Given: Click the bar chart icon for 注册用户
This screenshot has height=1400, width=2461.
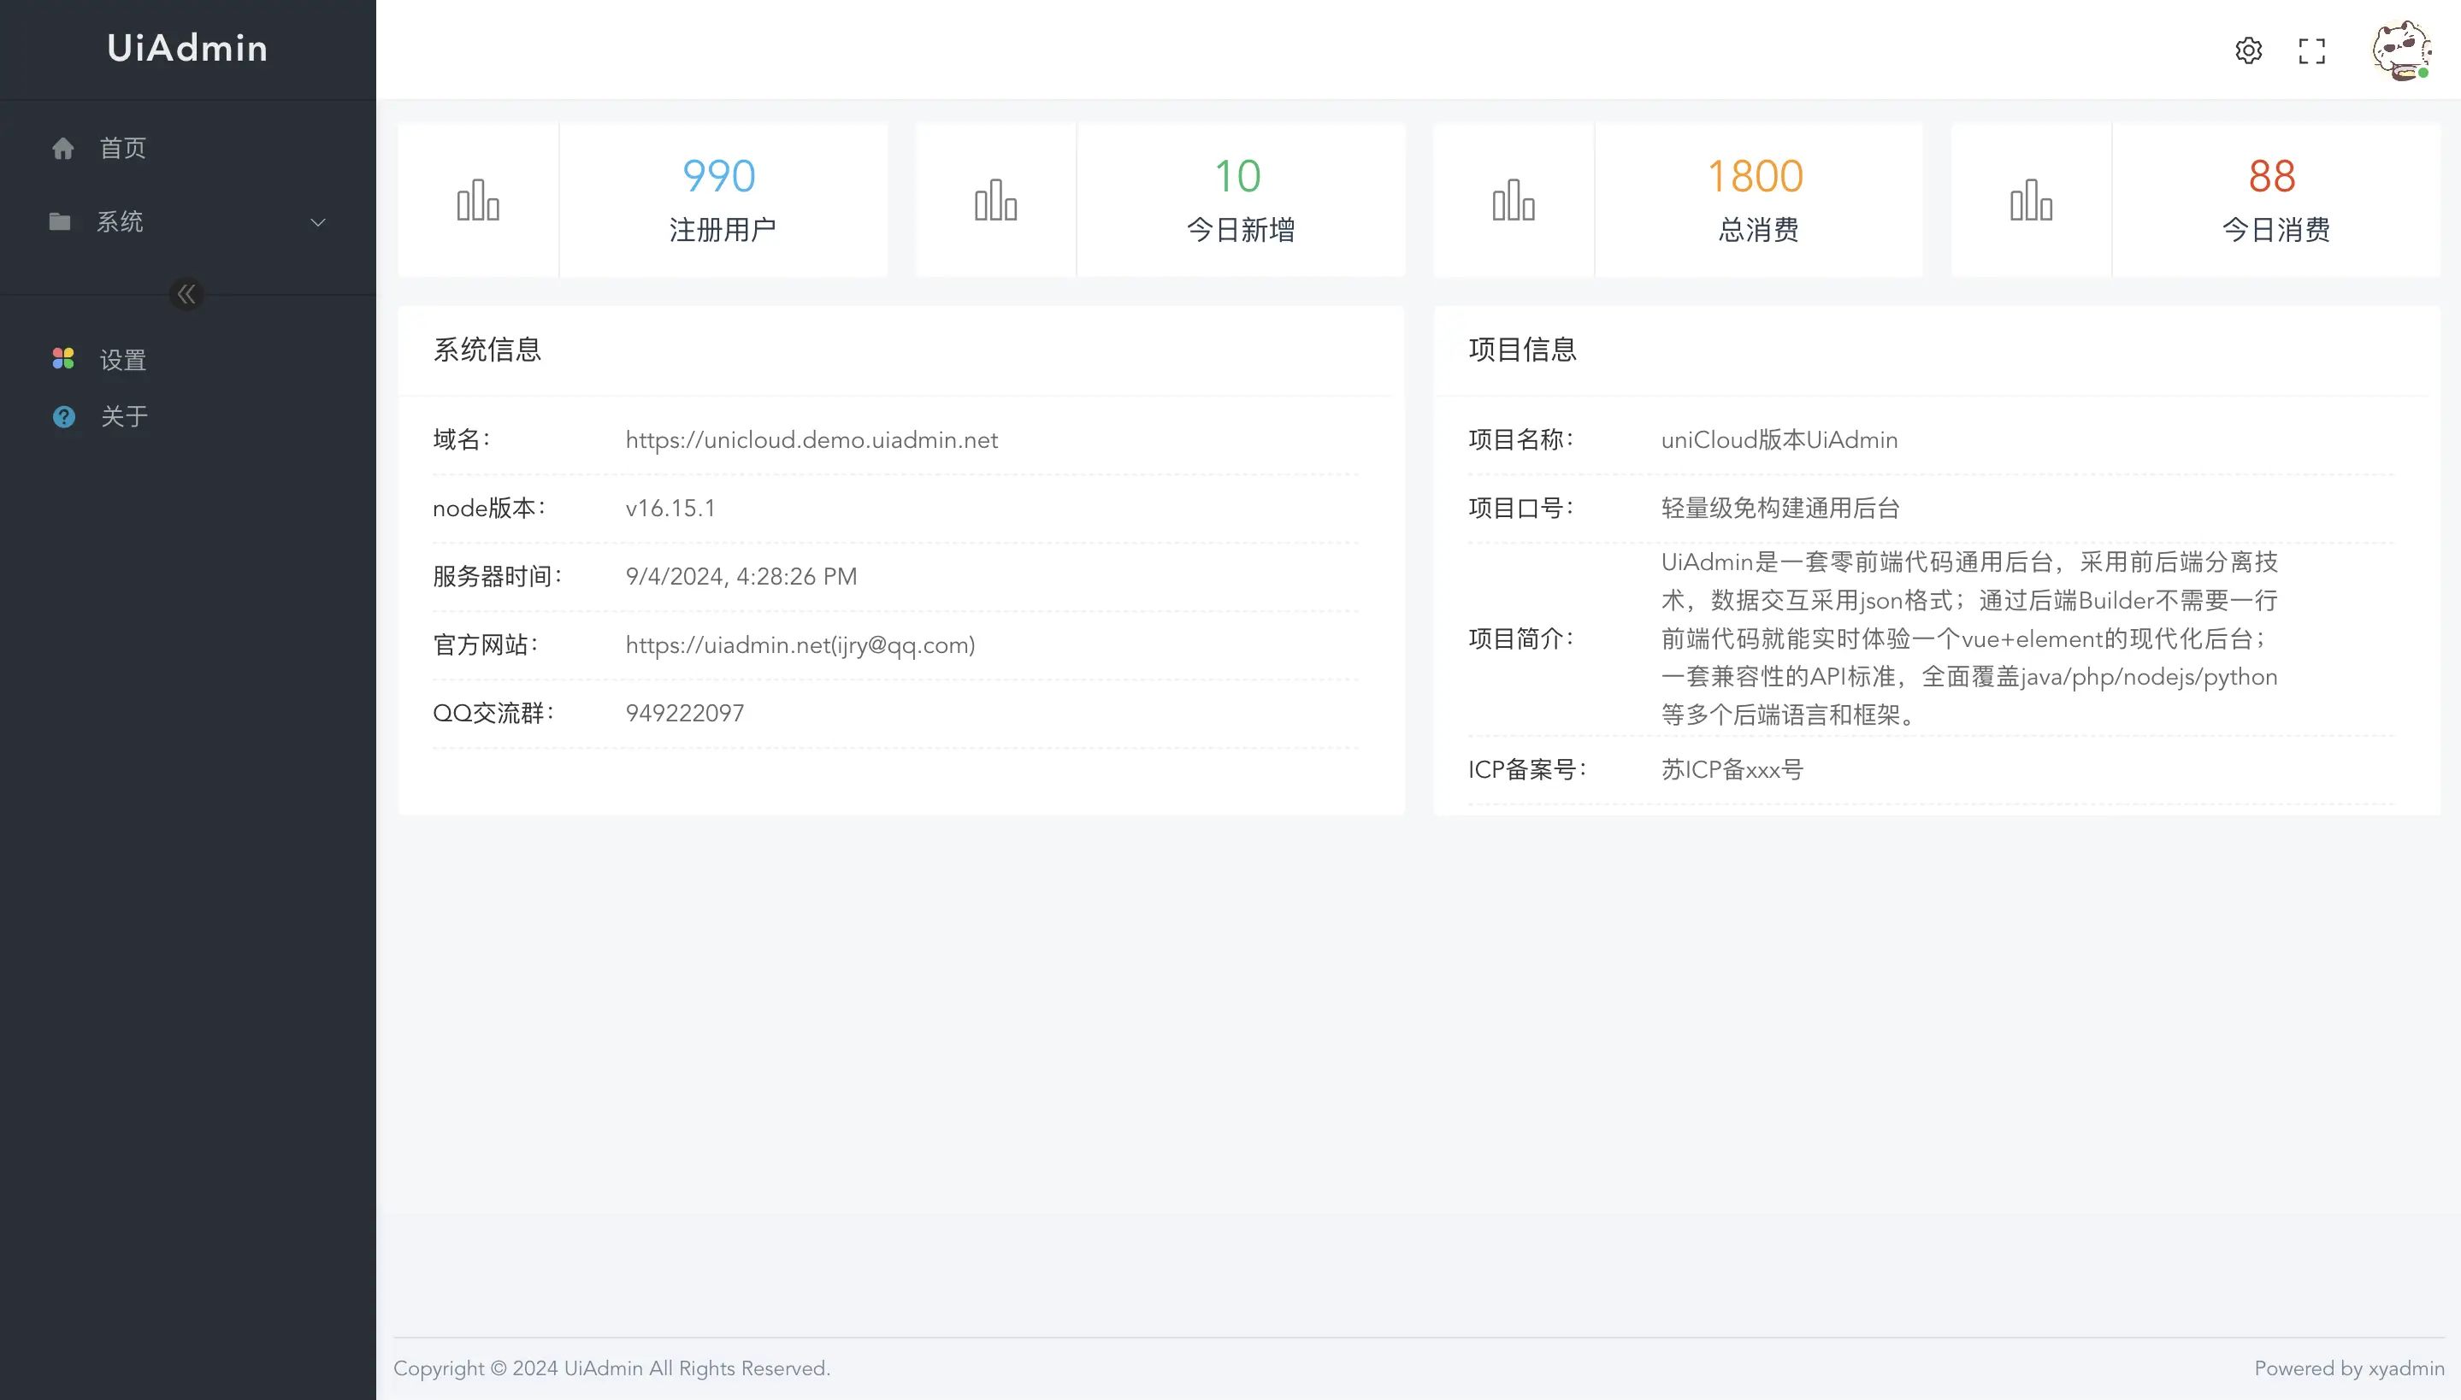Looking at the screenshot, I should [x=478, y=200].
